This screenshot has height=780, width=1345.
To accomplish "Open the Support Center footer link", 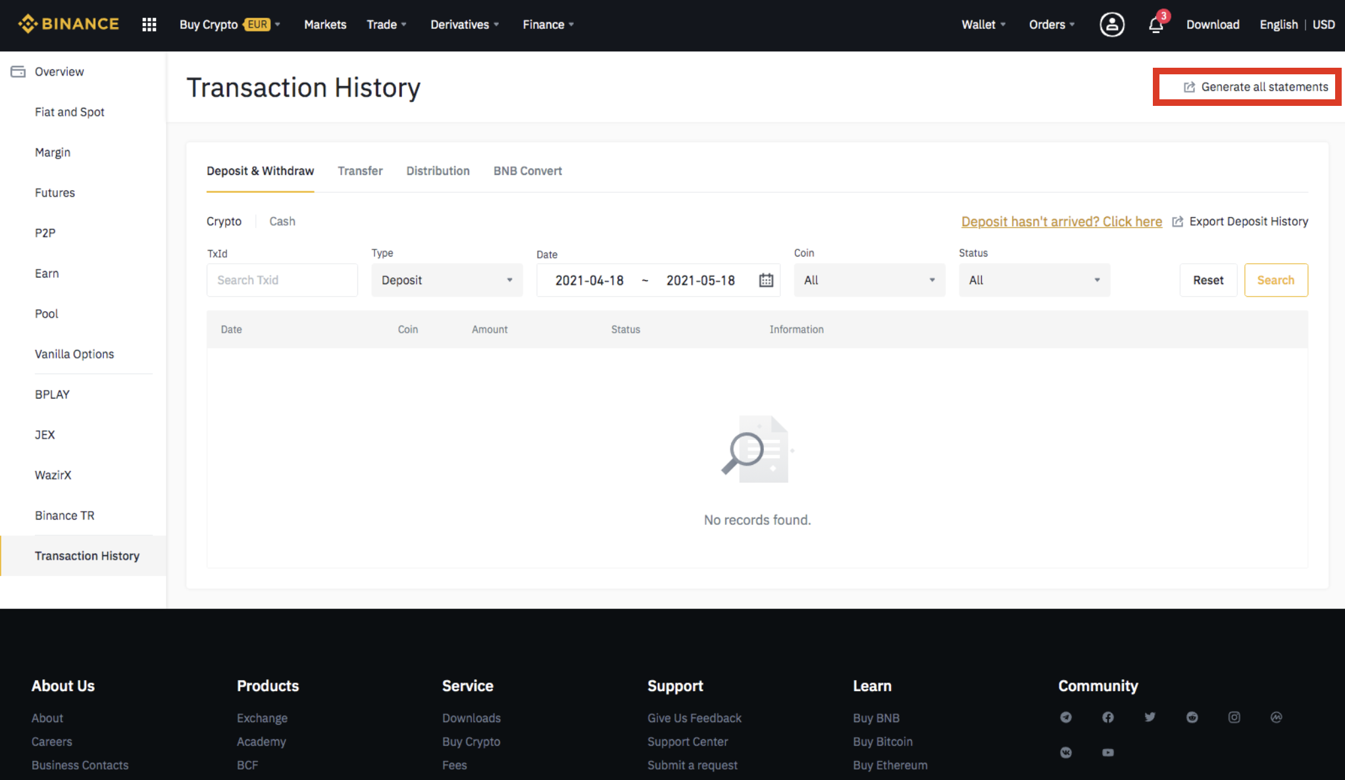I will pyautogui.click(x=688, y=741).
